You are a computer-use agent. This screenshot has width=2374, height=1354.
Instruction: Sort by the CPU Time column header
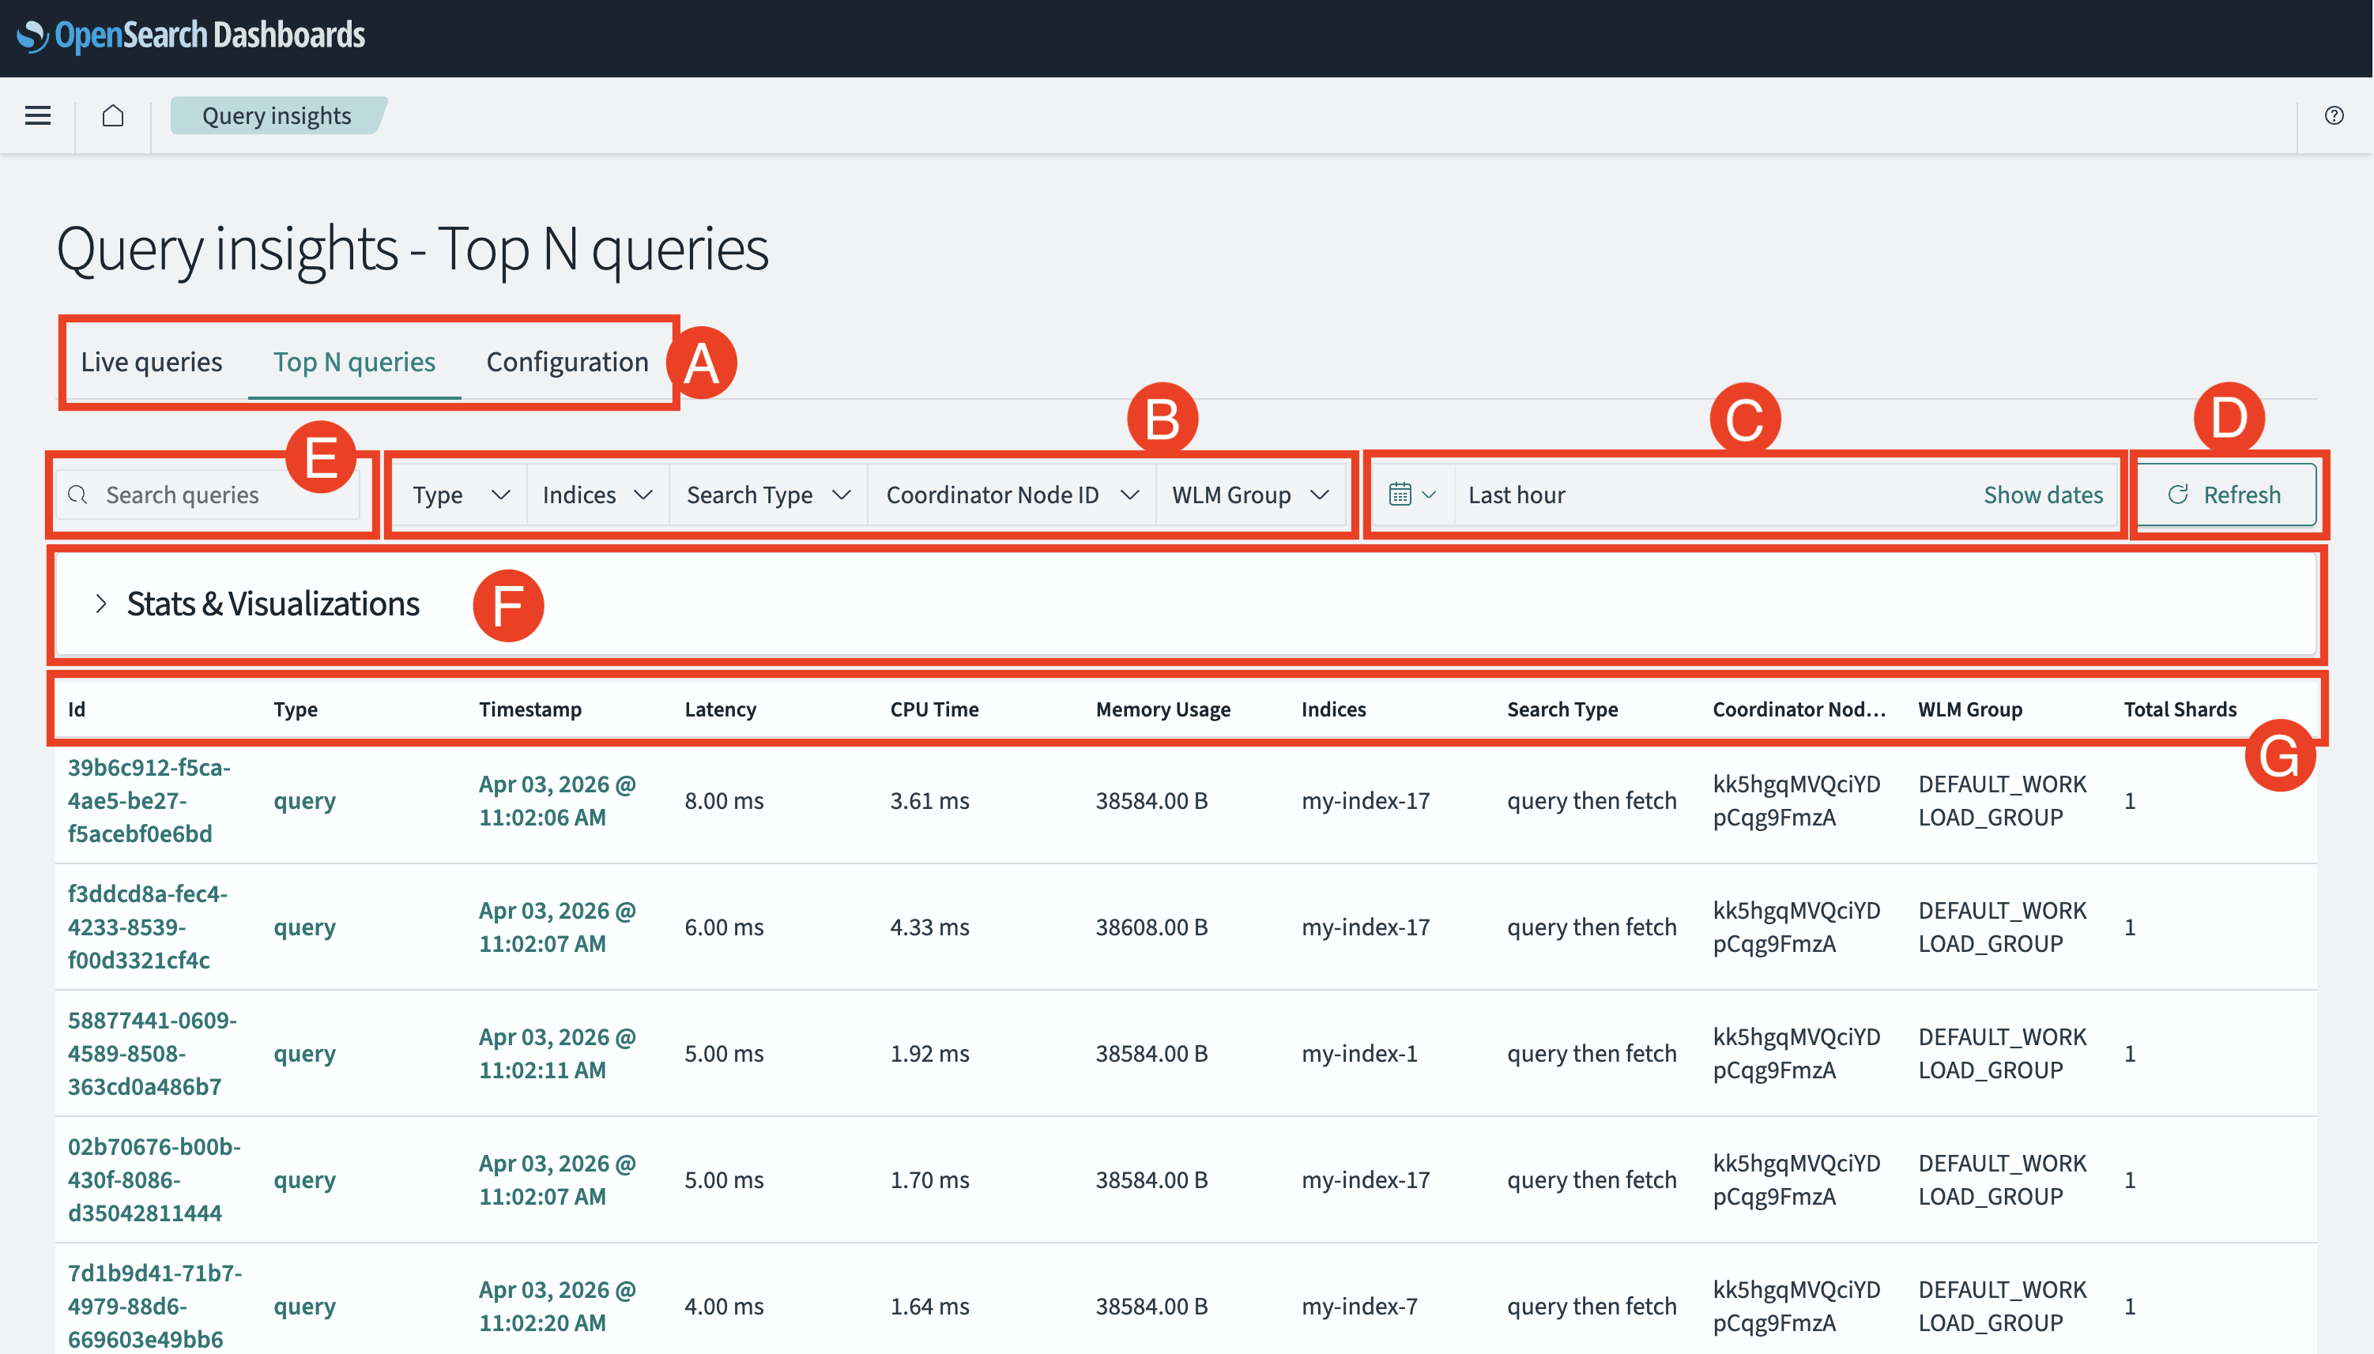934,709
